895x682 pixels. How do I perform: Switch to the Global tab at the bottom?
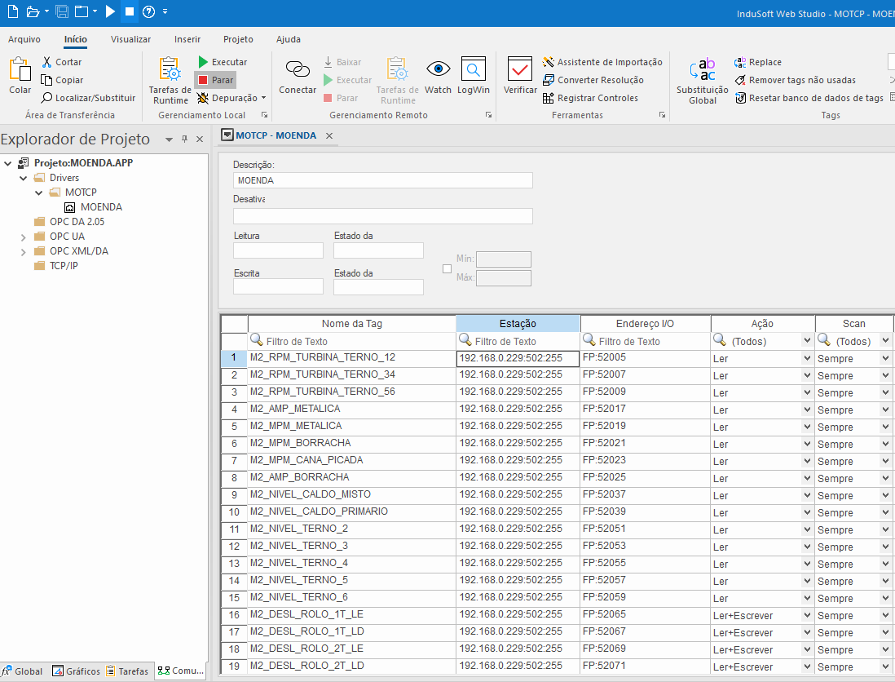24,671
